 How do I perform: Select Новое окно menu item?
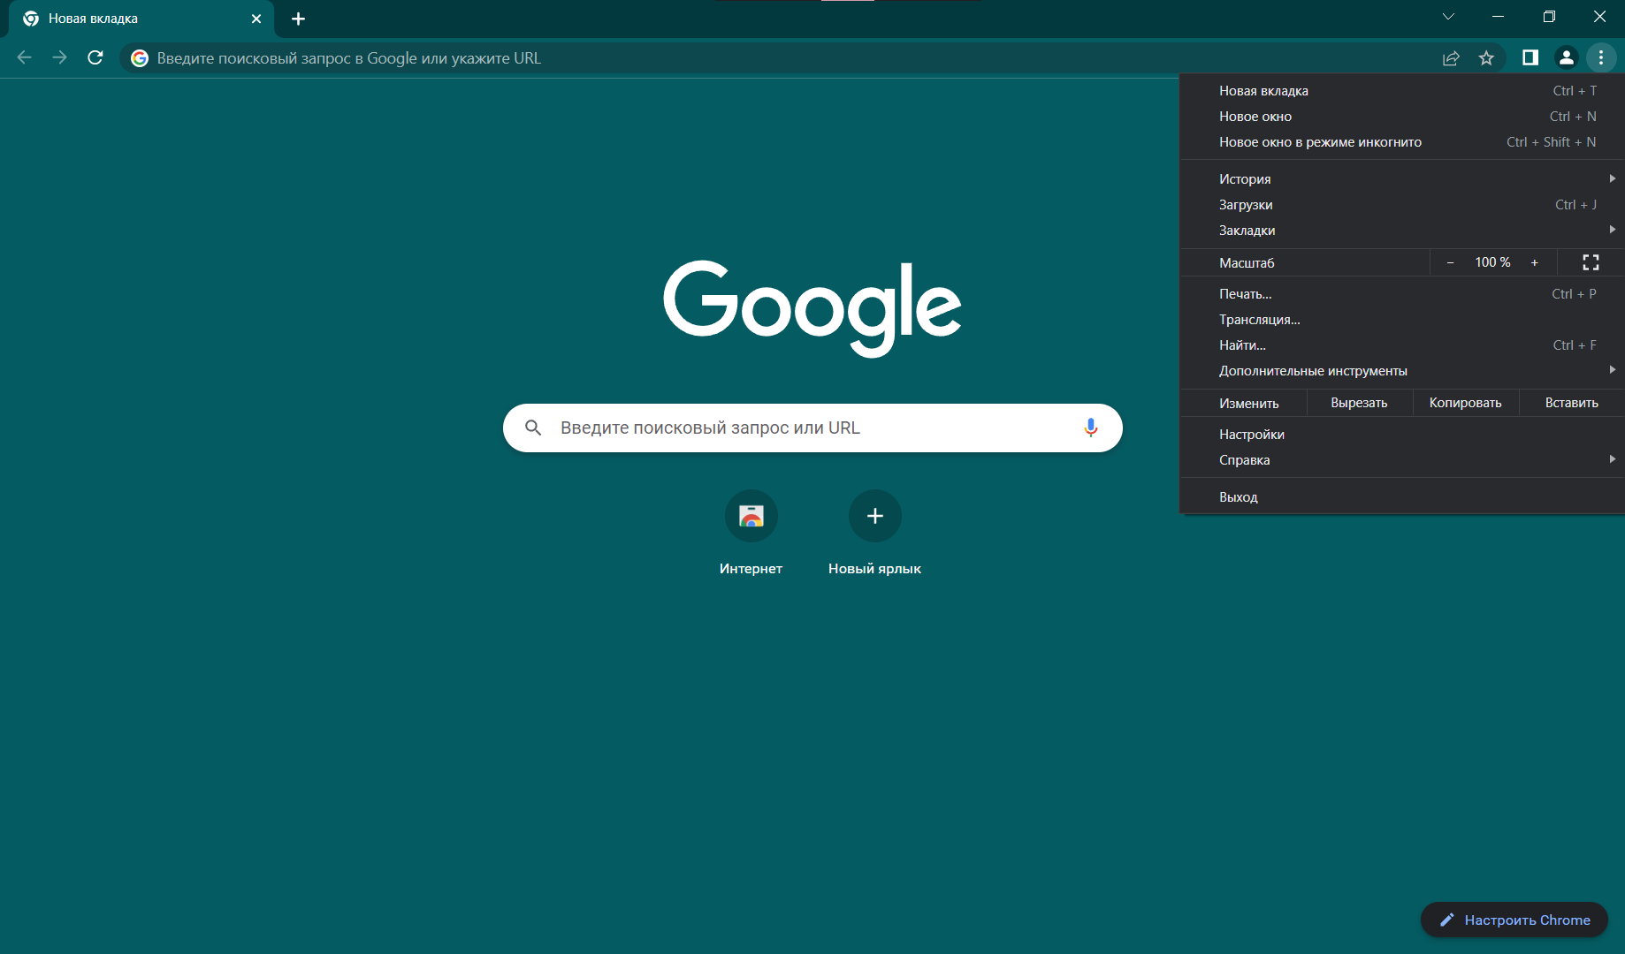pyautogui.click(x=1402, y=117)
